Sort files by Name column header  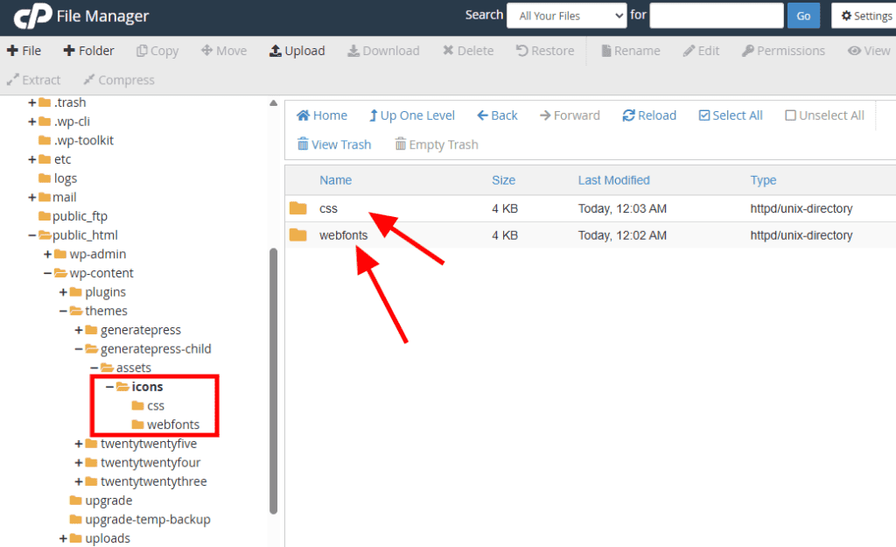click(335, 180)
